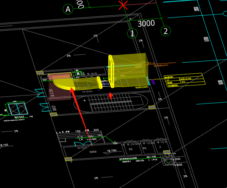Click the 300 dimension value

[96, 130]
